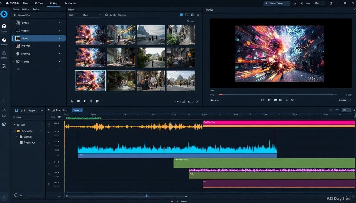This screenshot has width=356, height=203.
Task: Click the orange square in the track tree
Action: [18, 131]
